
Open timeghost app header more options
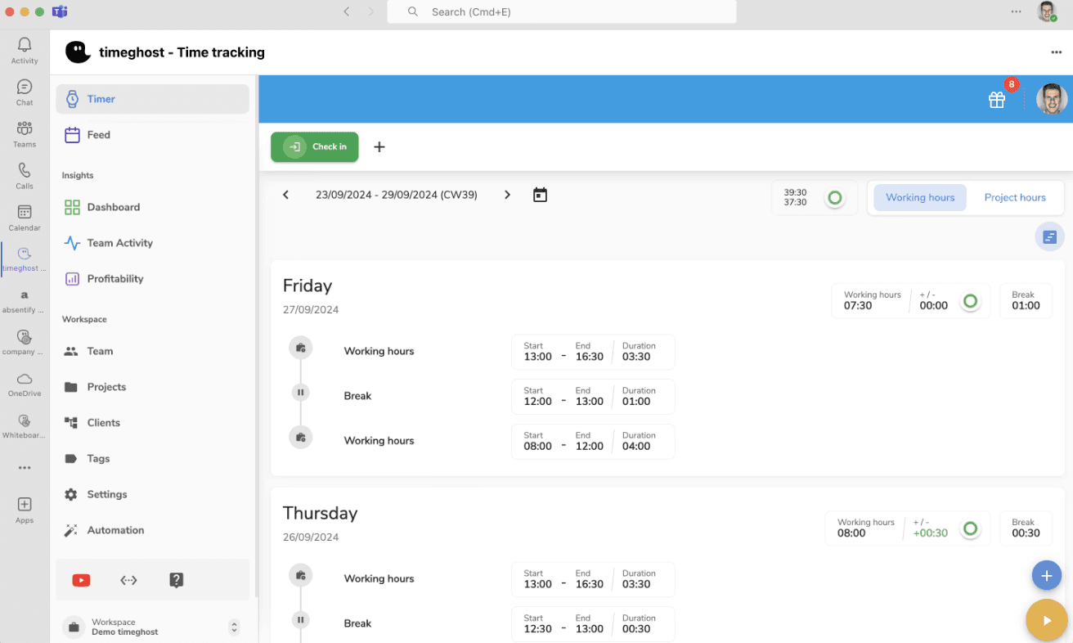pyautogui.click(x=1056, y=52)
